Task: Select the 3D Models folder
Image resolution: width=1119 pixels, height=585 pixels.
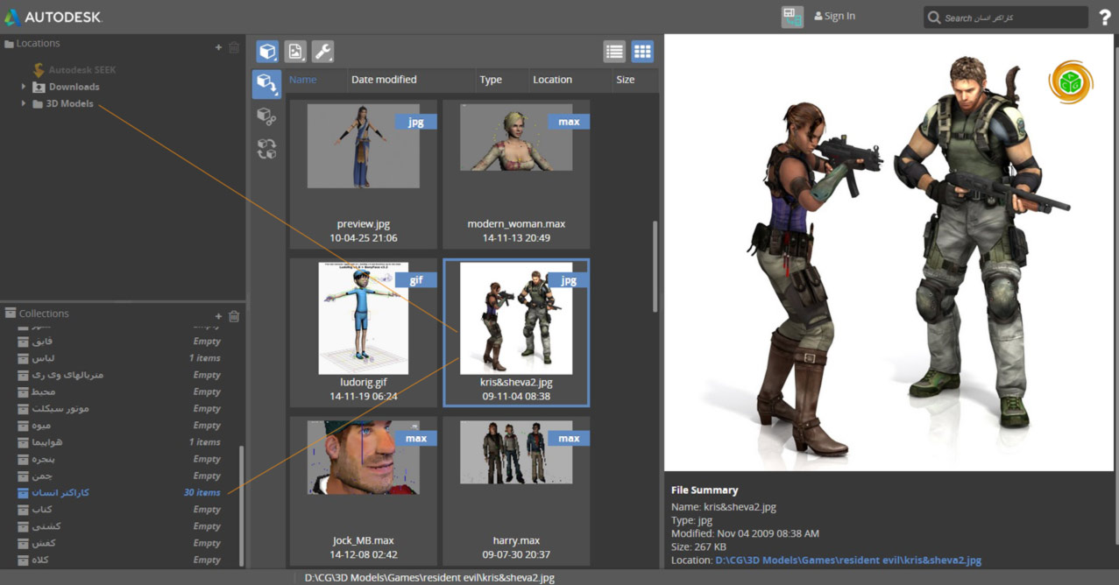Action: click(63, 103)
